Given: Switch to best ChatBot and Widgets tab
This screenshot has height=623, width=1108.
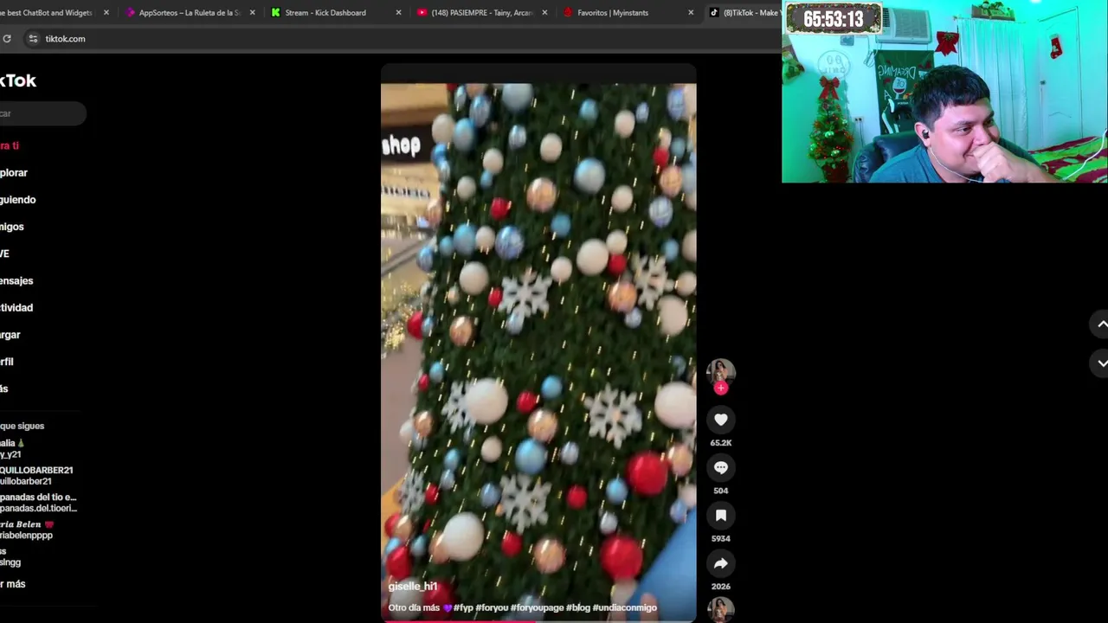Looking at the screenshot, I should tap(48, 12).
